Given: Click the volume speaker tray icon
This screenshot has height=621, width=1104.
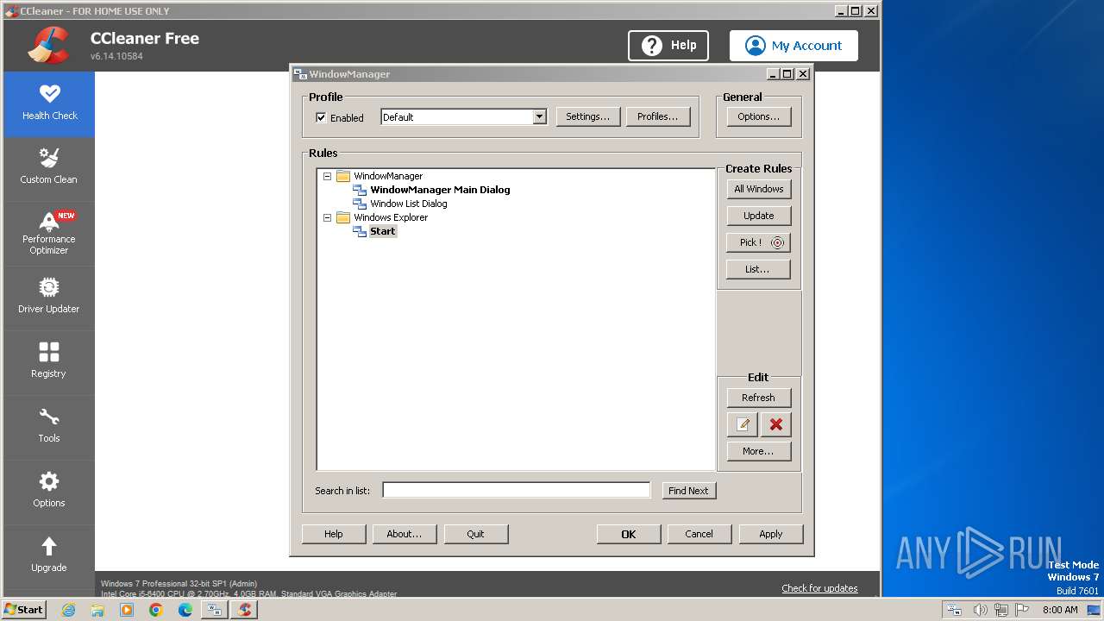Looking at the screenshot, I should [980, 610].
